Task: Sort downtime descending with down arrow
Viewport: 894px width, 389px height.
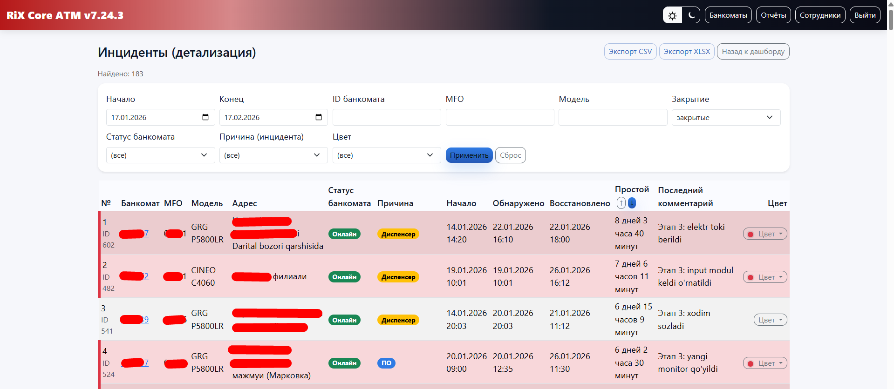Action: (632, 203)
